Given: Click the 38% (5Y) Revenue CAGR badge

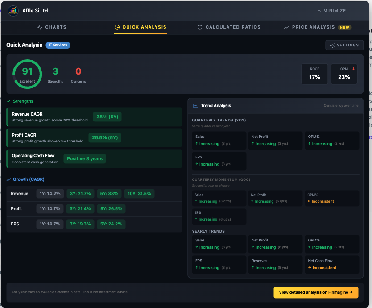Looking at the screenshot, I should 107,117.
